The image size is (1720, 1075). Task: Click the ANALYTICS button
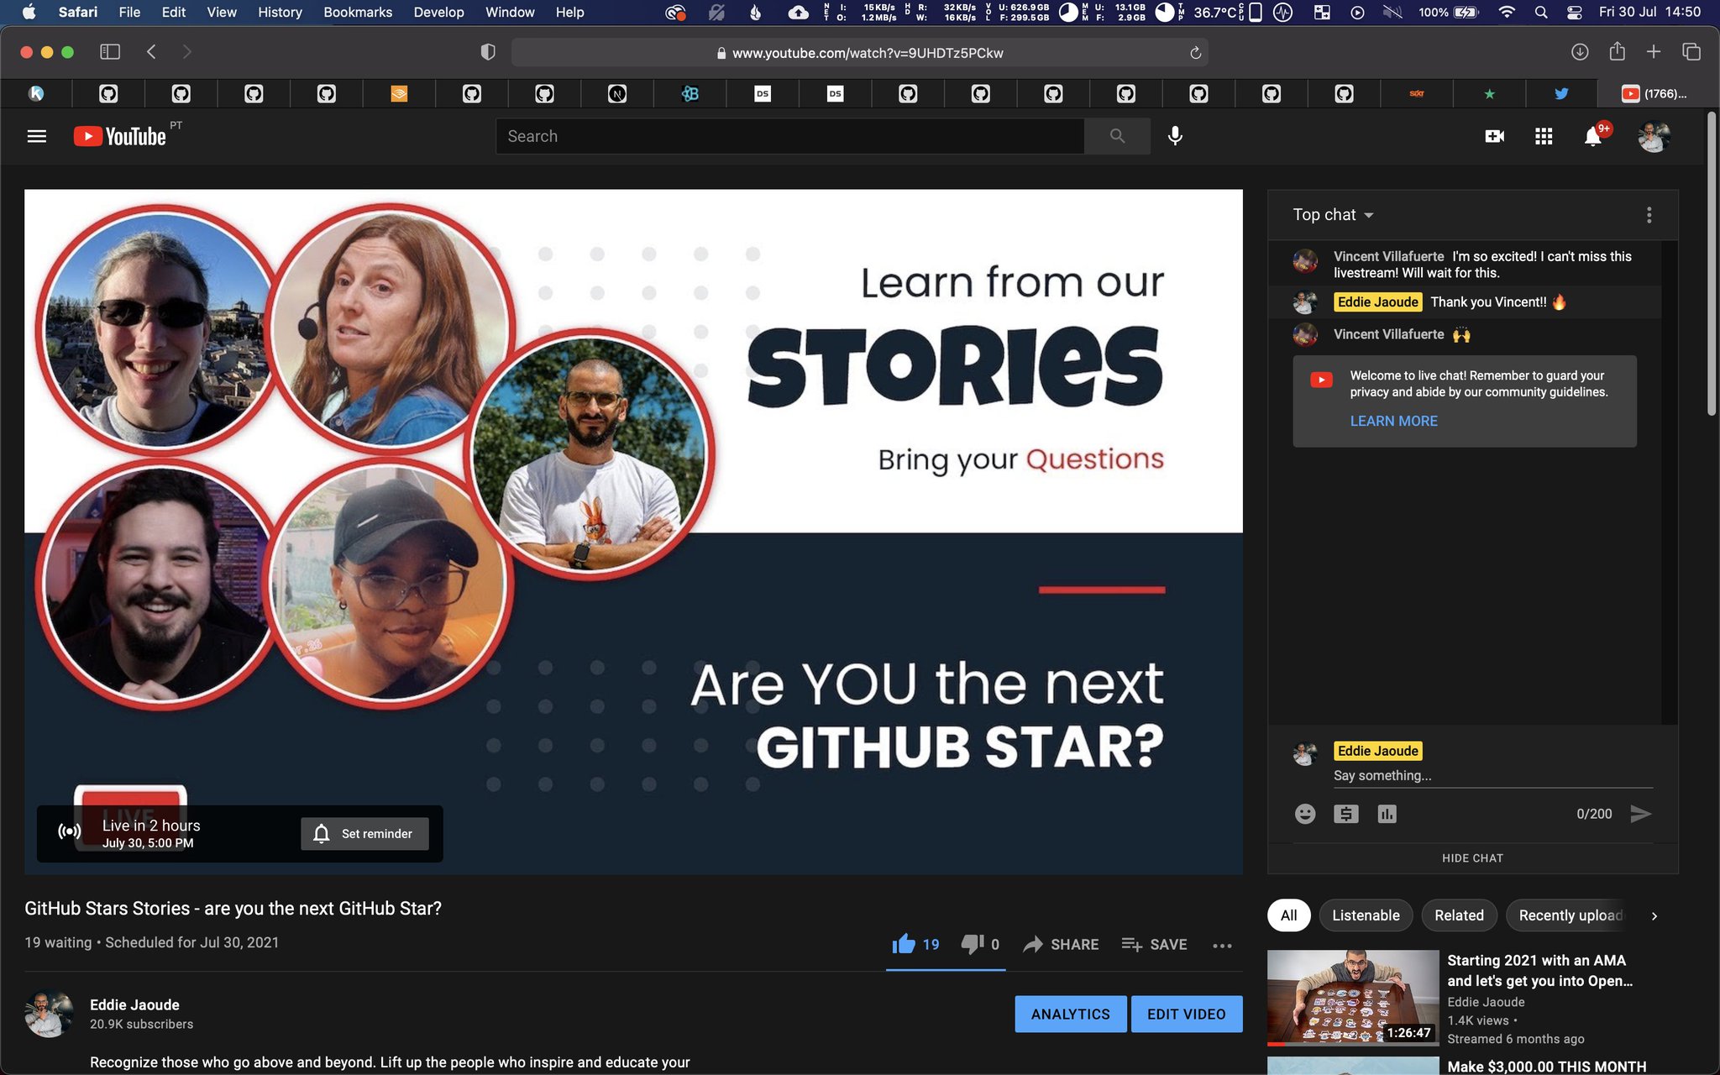tap(1070, 1013)
